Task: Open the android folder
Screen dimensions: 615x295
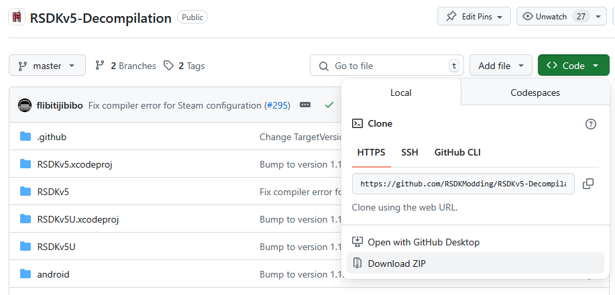Action: (54, 274)
